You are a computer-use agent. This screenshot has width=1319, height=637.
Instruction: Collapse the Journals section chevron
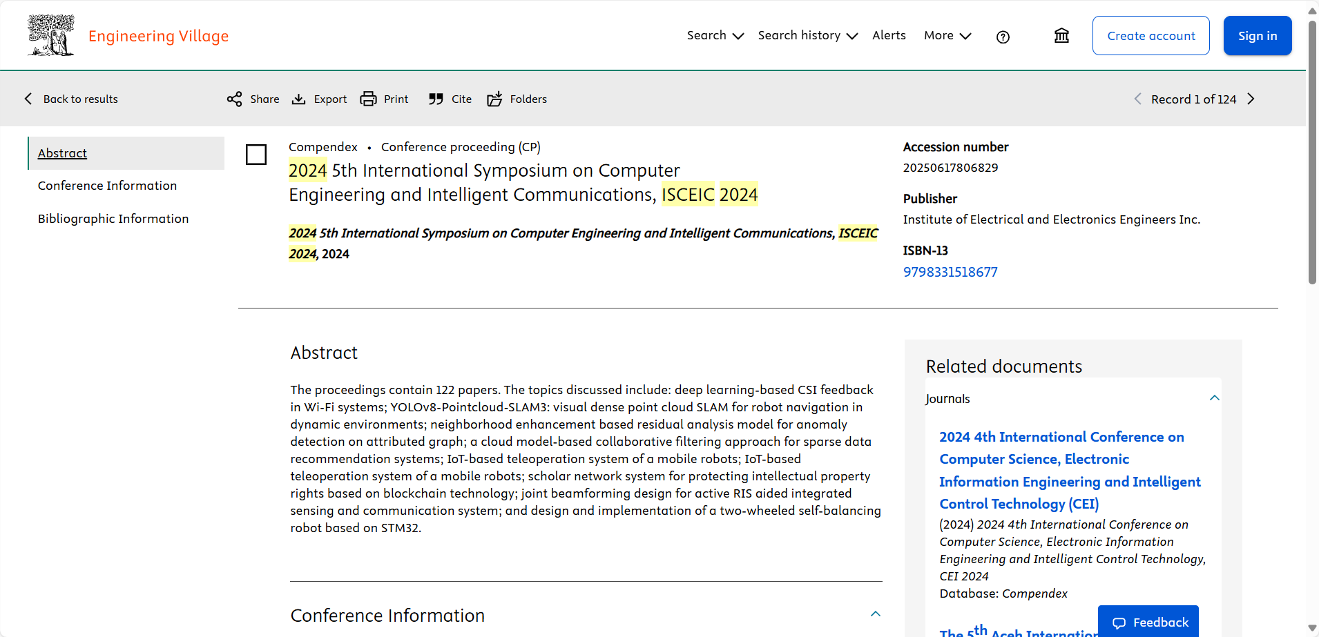coord(1215,398)
